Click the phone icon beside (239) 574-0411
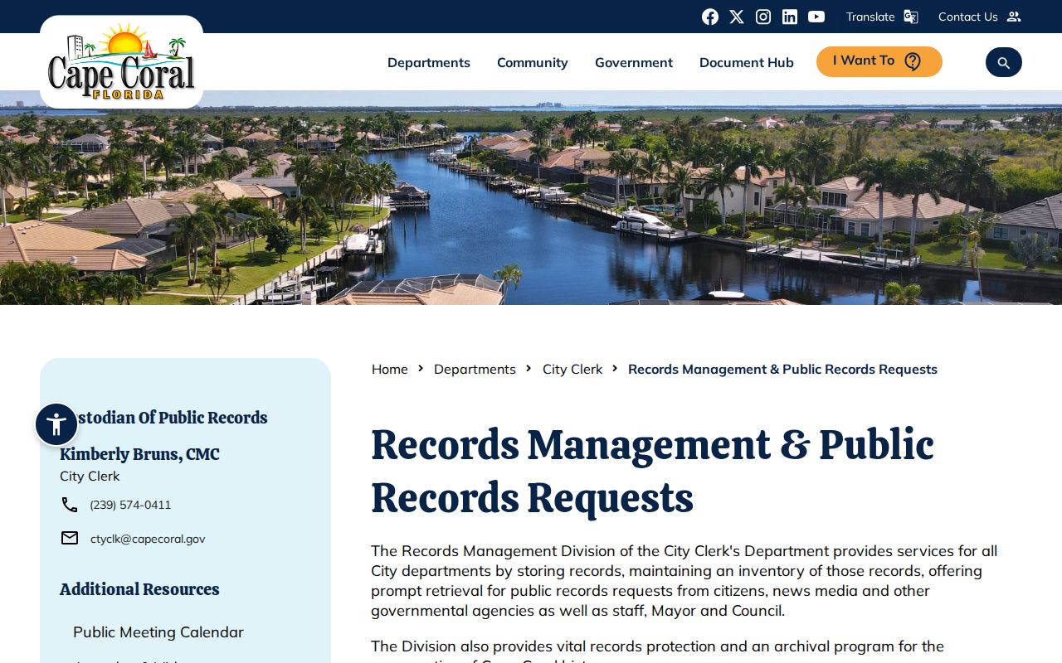The height and width of the screenshot is (663, 1062). pos(70,505)
